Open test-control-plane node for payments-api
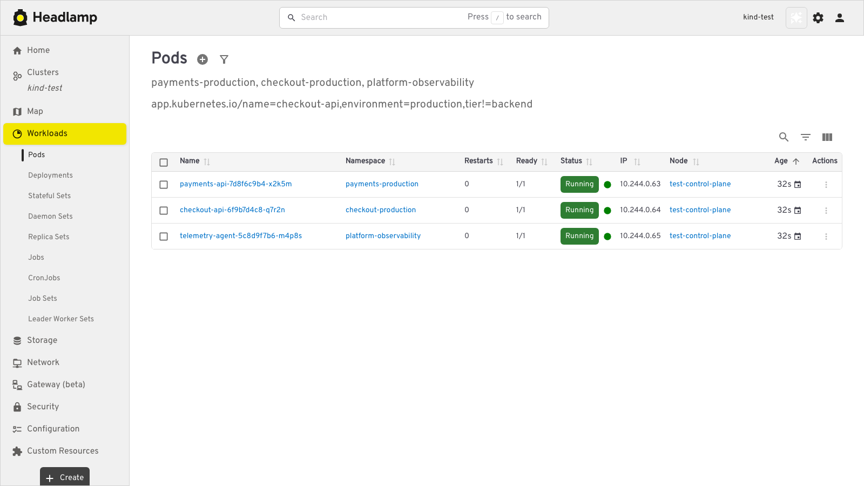 click(700, 184)
